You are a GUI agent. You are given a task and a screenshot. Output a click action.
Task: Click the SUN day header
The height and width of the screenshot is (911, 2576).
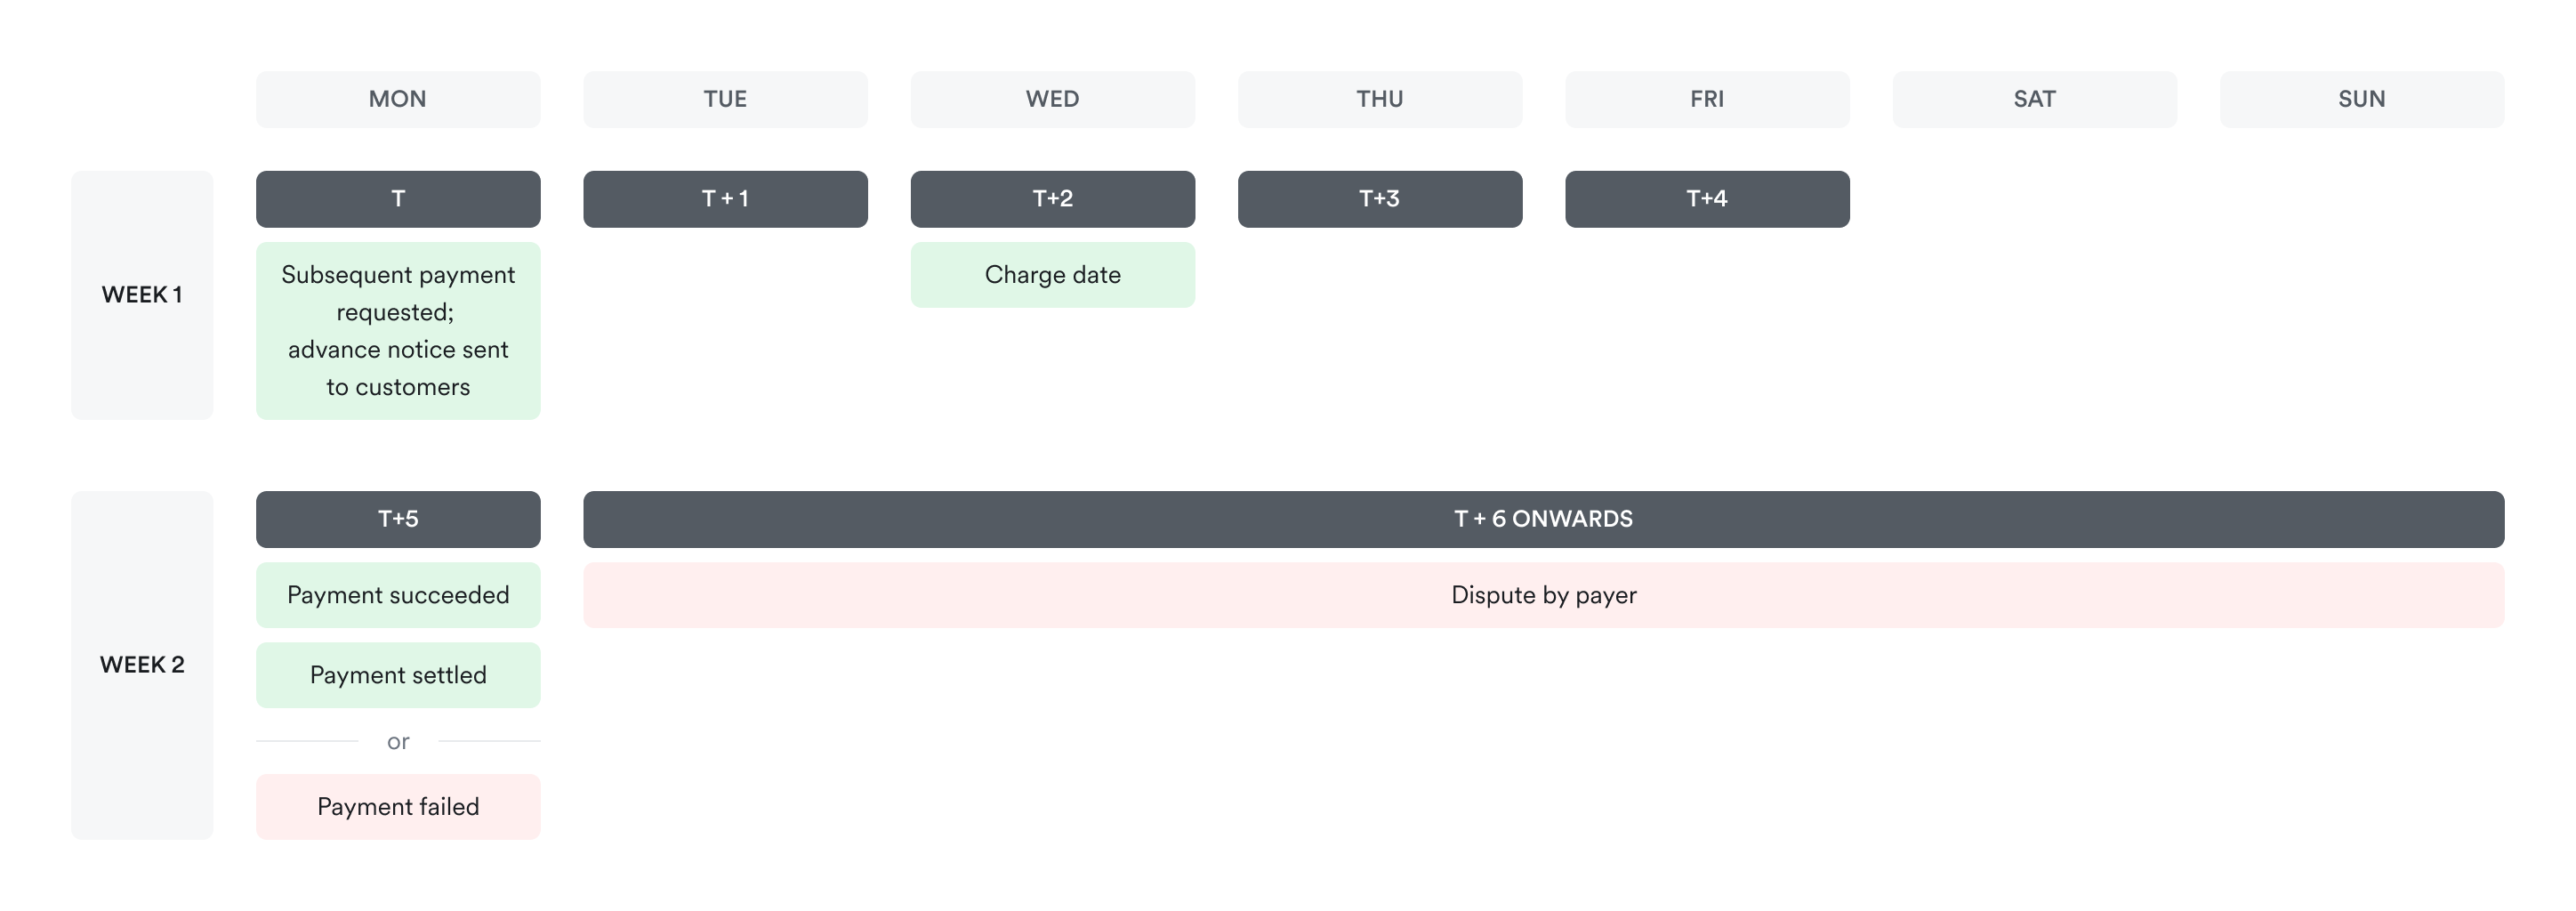[x=2362, y=99]
